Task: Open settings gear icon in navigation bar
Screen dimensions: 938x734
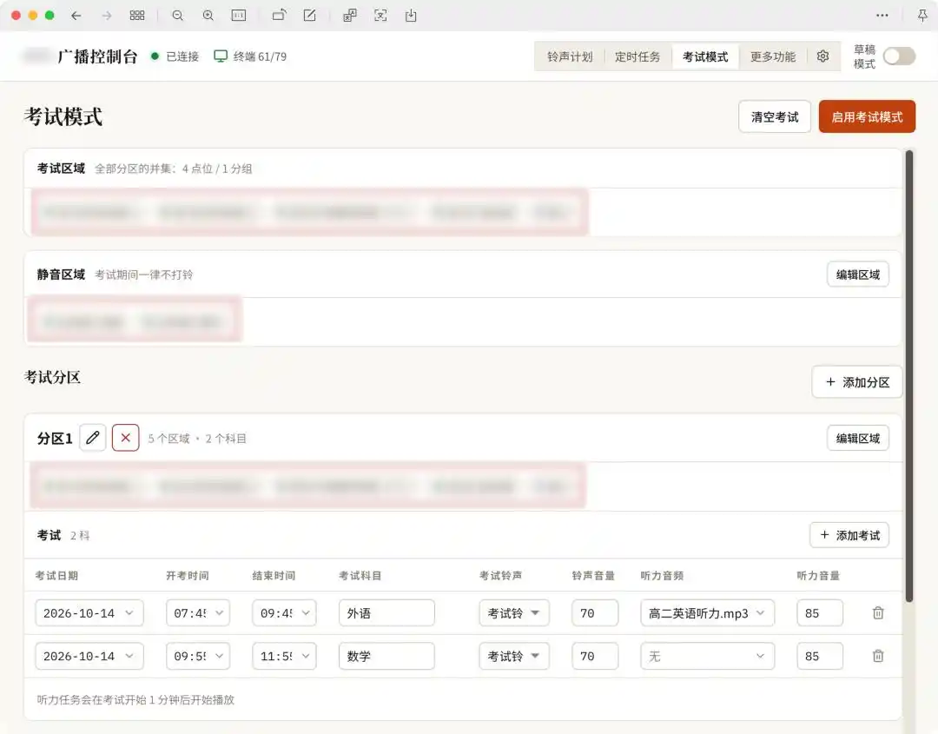Action: pyautogui.click(x=822, y=56)
